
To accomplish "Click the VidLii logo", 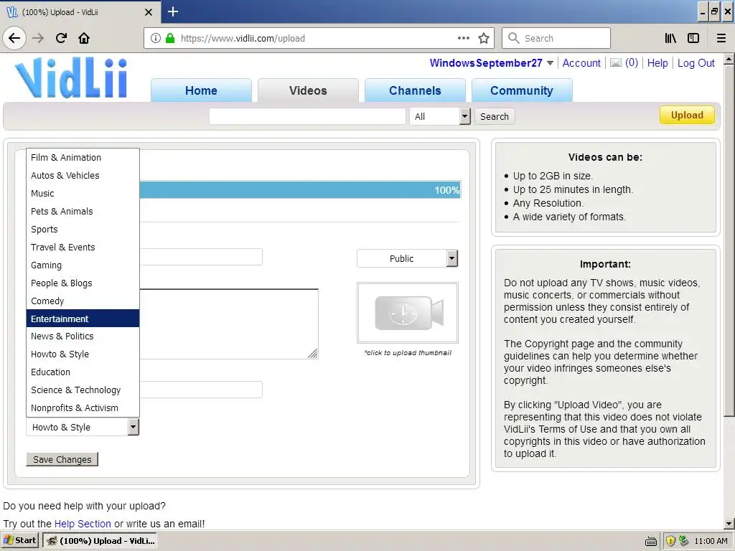I will pyautogui.click(x=71, y=77).
